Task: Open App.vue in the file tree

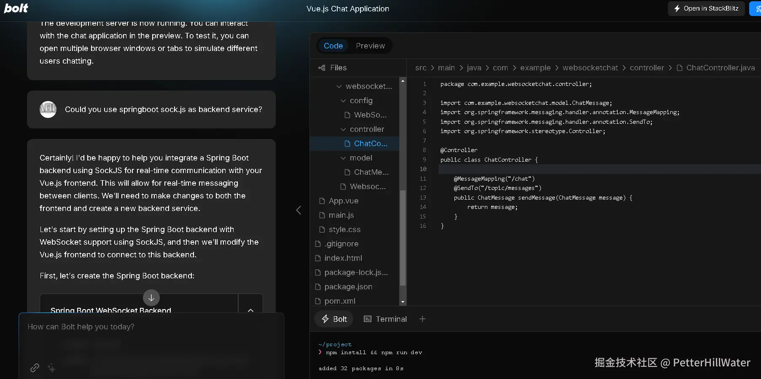Action: pyautogui.click(x=339, y=201)
